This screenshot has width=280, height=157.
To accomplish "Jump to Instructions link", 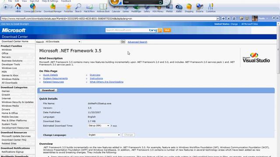I will coord(96,78).
